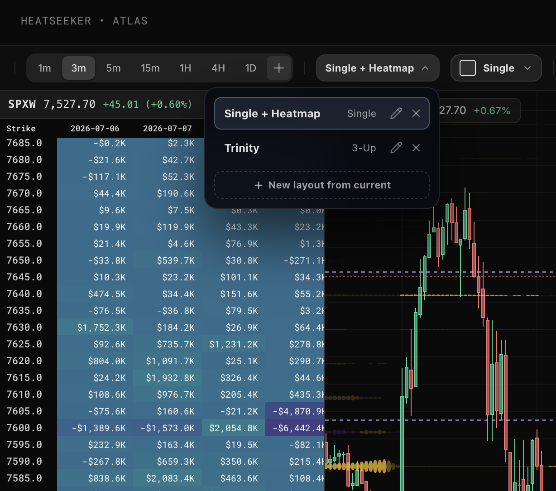Click the 7600.0 strike row label
This screenshot has width=556, height=491.
point(24,428)
